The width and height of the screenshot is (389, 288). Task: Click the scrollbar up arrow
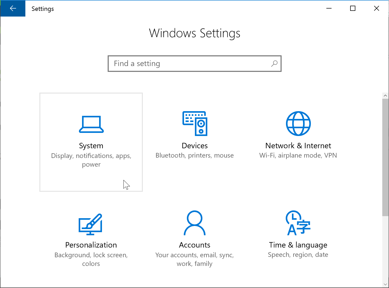pos(385,96)
